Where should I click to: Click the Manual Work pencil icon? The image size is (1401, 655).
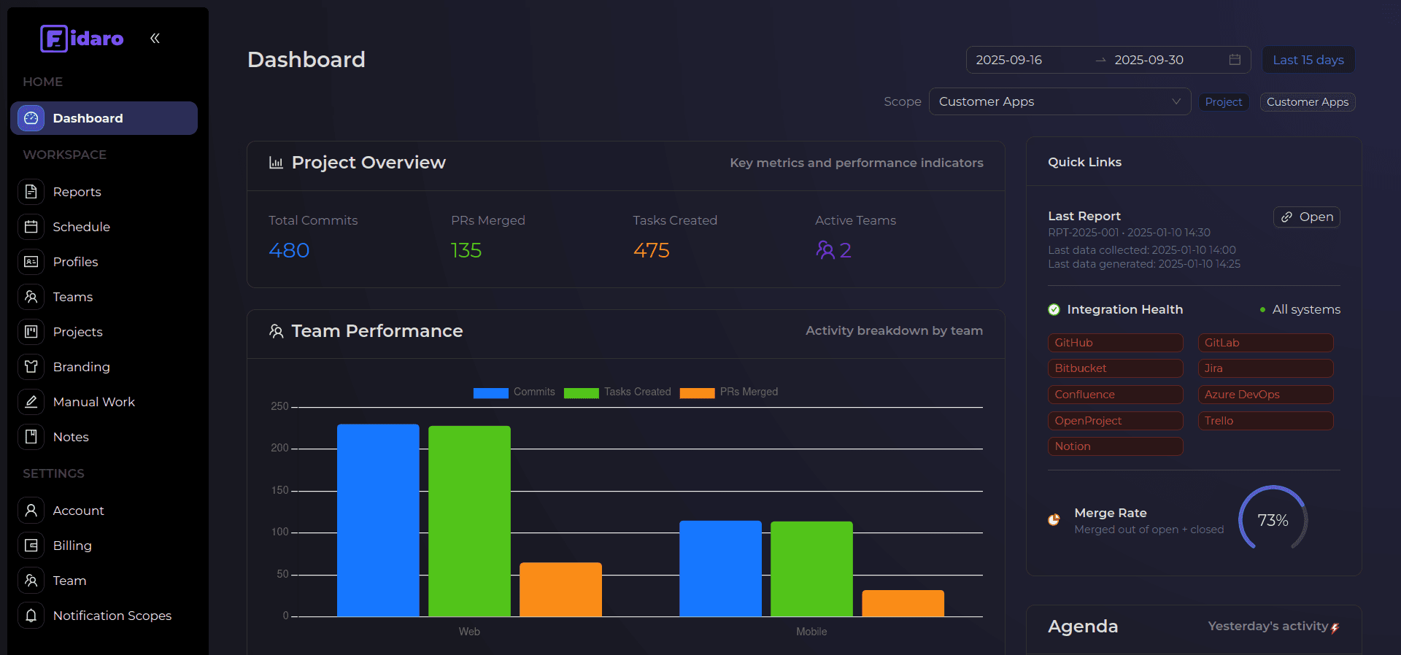tap(31, 402)
